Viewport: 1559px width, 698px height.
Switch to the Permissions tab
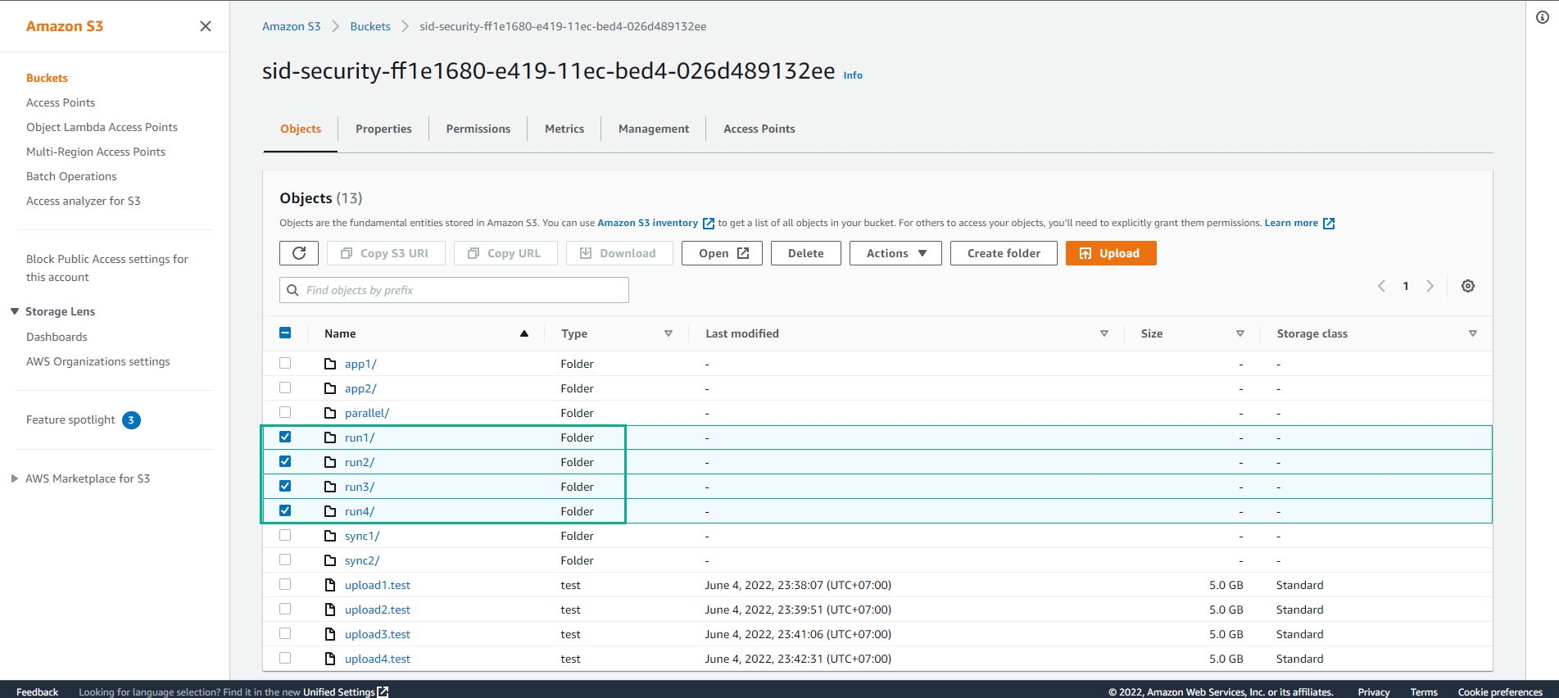tap(478, 129)
